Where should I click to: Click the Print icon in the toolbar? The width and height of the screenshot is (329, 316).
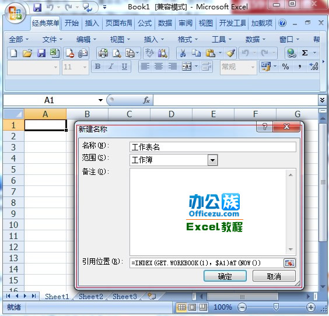(103, 53)
